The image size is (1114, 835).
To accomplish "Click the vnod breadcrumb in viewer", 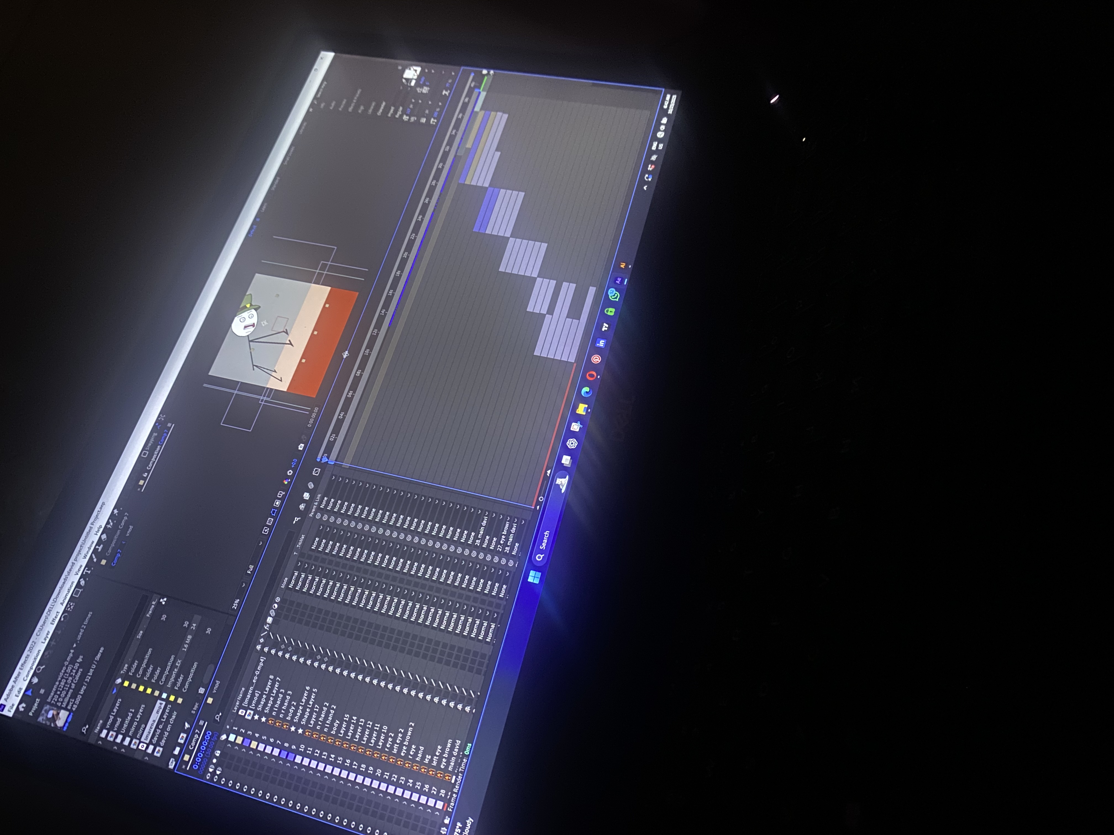I will tap(129, 530).
